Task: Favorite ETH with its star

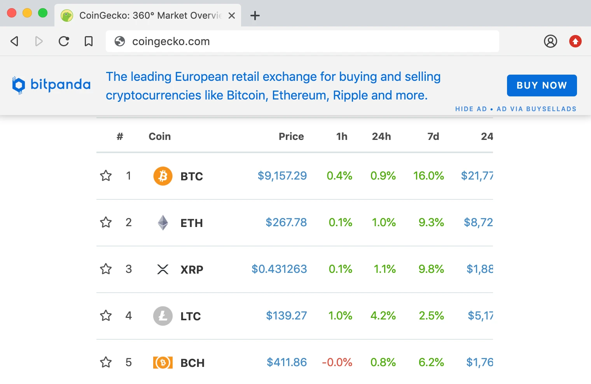Action: [106, 222]
